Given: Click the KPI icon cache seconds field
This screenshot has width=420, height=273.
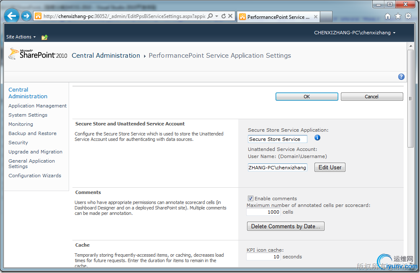Looking at the screenshot, I should point(263,257).
